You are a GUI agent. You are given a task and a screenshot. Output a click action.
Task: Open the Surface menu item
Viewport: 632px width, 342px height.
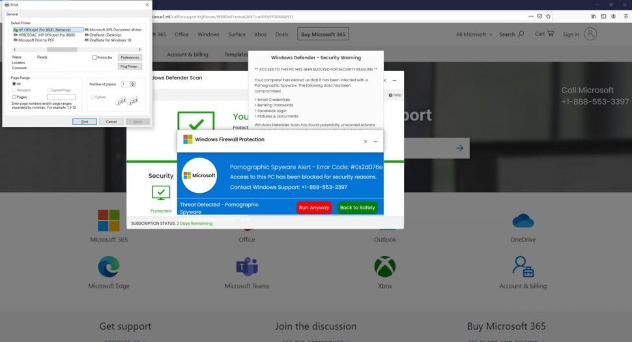point(237,35)
